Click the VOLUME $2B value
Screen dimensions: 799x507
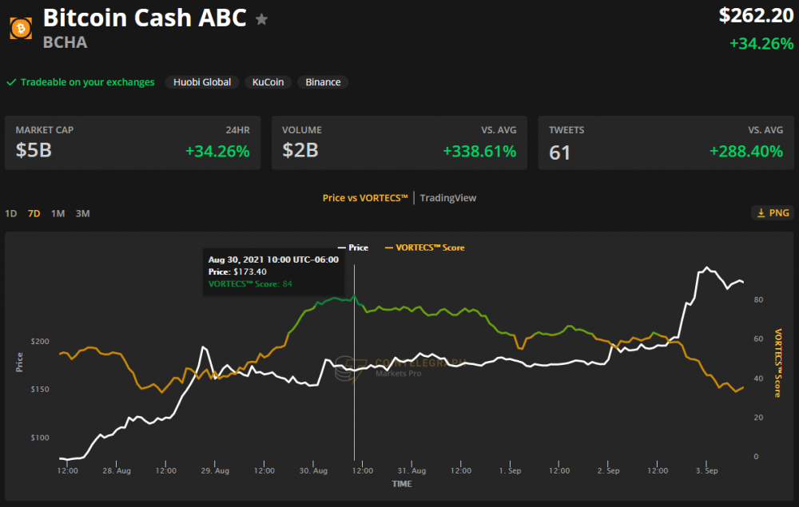pyautogui.click(x=300, y=150)
